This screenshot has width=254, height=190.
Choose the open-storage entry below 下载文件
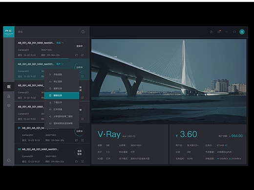click(62, 110)
